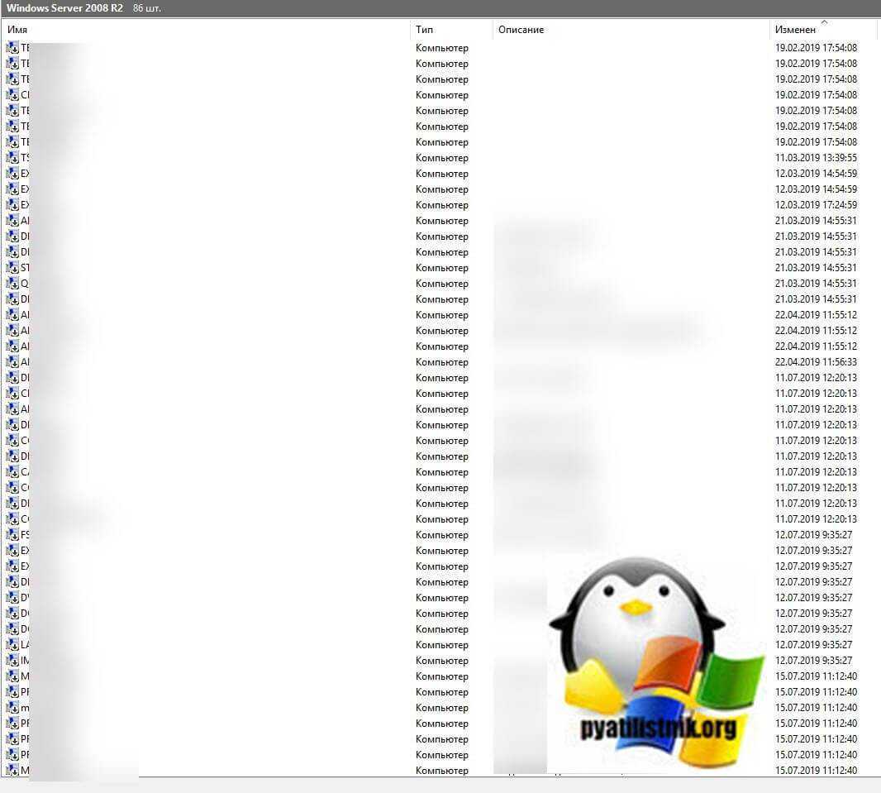The height and width of the screenshot is (793, 881).
Task: Click Компьютер in the FS row
Action: (441, 536)
